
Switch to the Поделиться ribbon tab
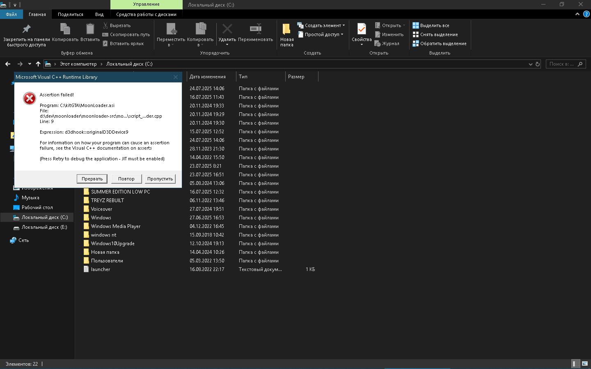[x=71, y=14]
